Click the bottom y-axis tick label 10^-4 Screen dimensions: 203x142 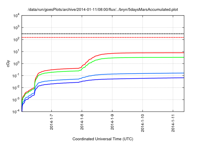[16, 112]
